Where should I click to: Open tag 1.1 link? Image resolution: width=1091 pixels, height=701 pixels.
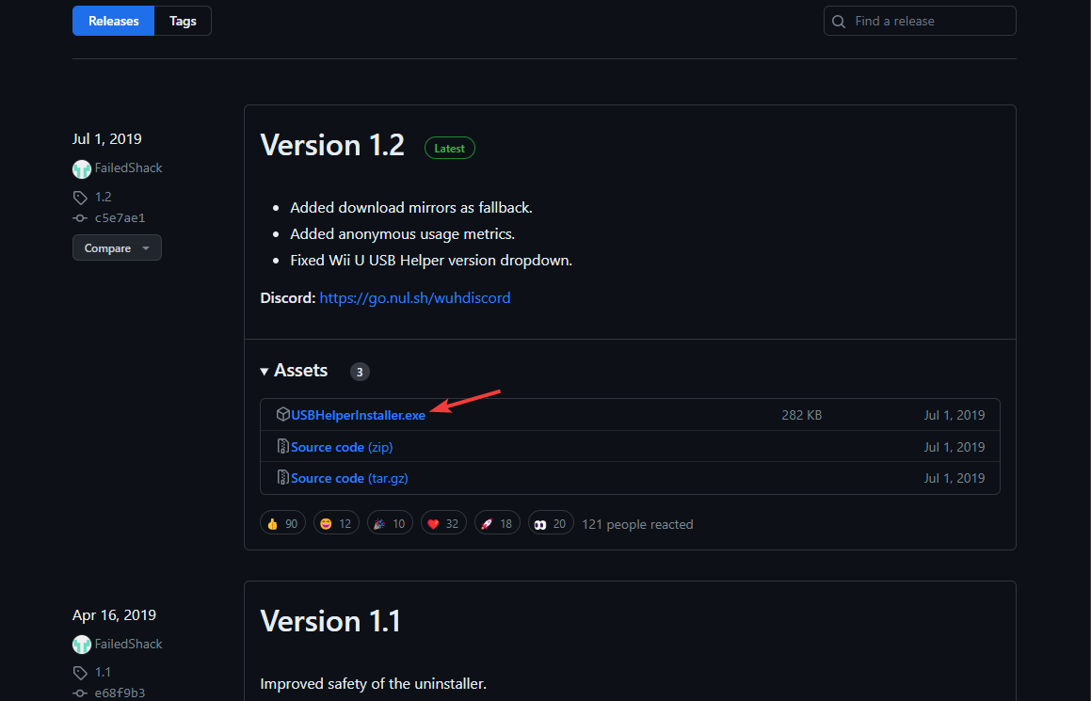tap(103, 673)
